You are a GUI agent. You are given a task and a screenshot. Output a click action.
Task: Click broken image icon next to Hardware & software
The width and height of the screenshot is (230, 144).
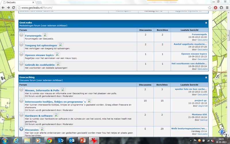(56, 115)
